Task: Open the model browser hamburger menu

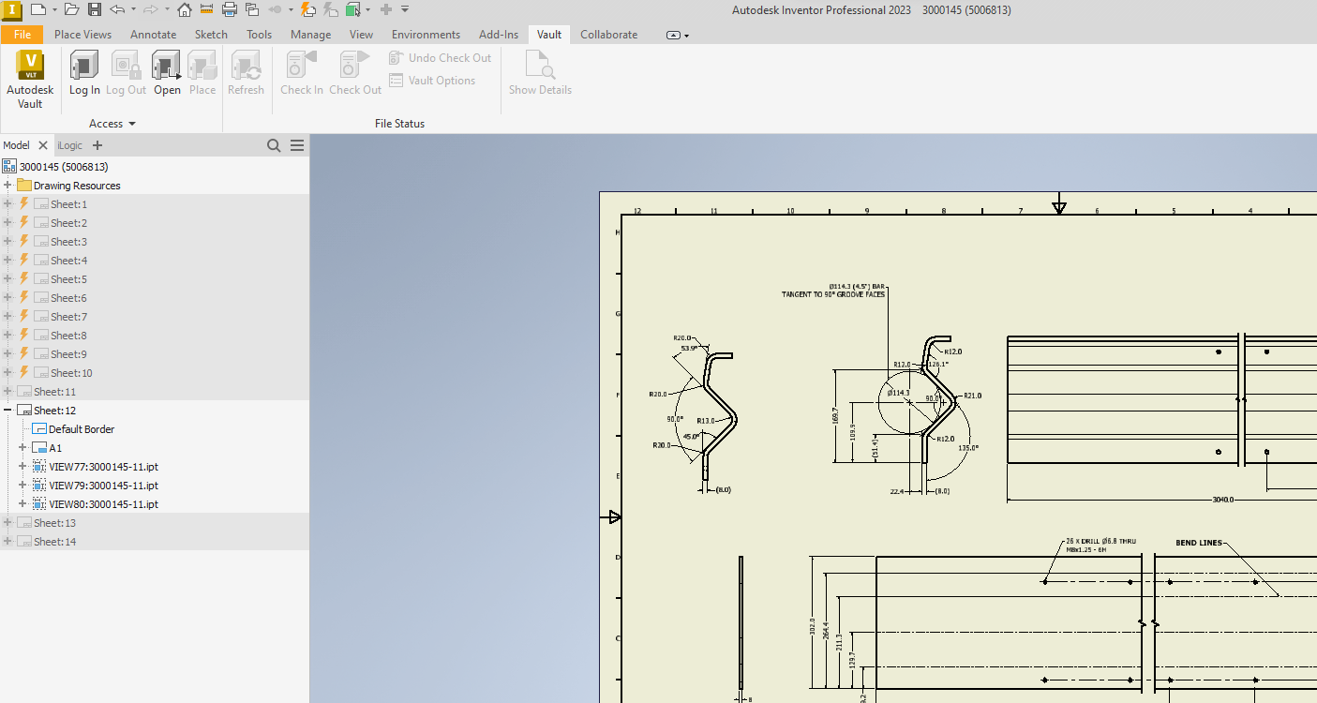Action: 297,145
